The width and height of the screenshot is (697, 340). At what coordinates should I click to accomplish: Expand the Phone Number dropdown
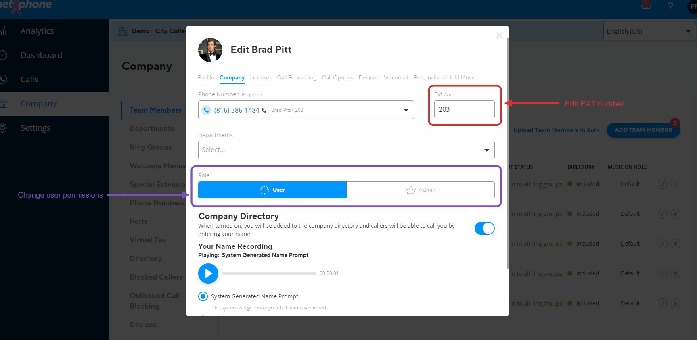(306, 110)
